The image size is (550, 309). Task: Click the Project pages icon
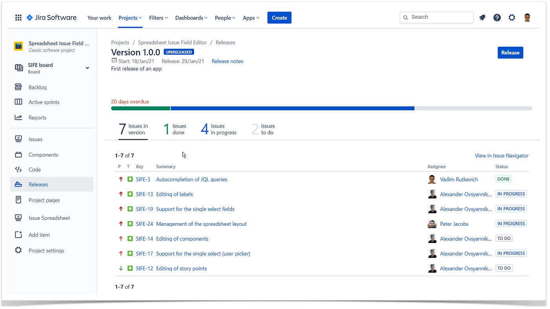18,200
